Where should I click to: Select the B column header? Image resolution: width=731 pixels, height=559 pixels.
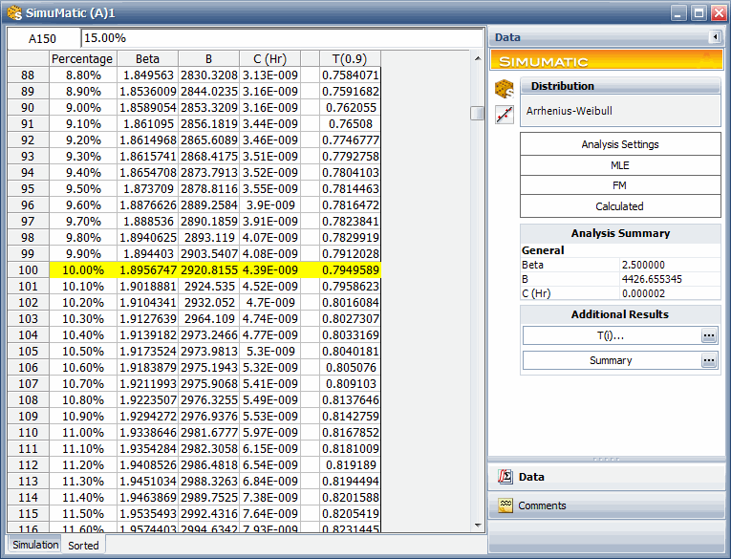tap(209, 58)
